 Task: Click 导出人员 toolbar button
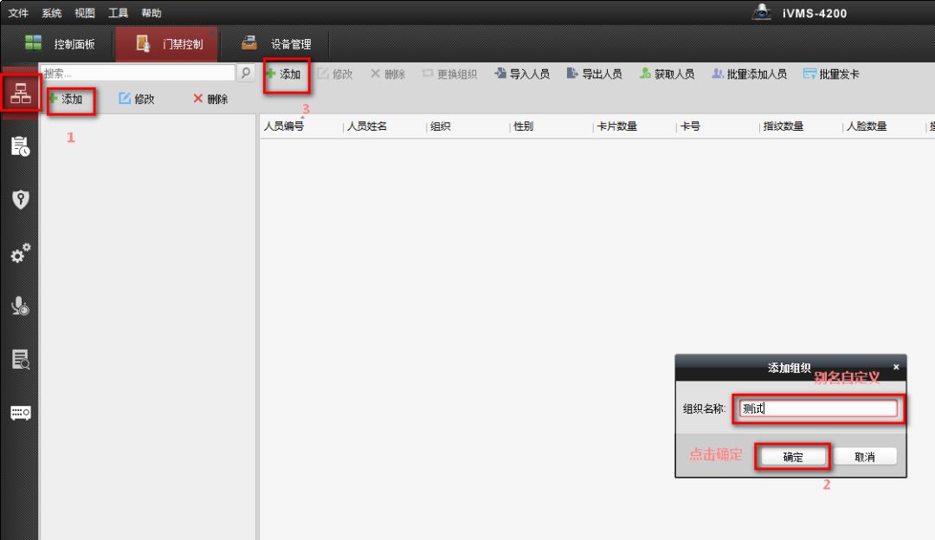point(595,74)
